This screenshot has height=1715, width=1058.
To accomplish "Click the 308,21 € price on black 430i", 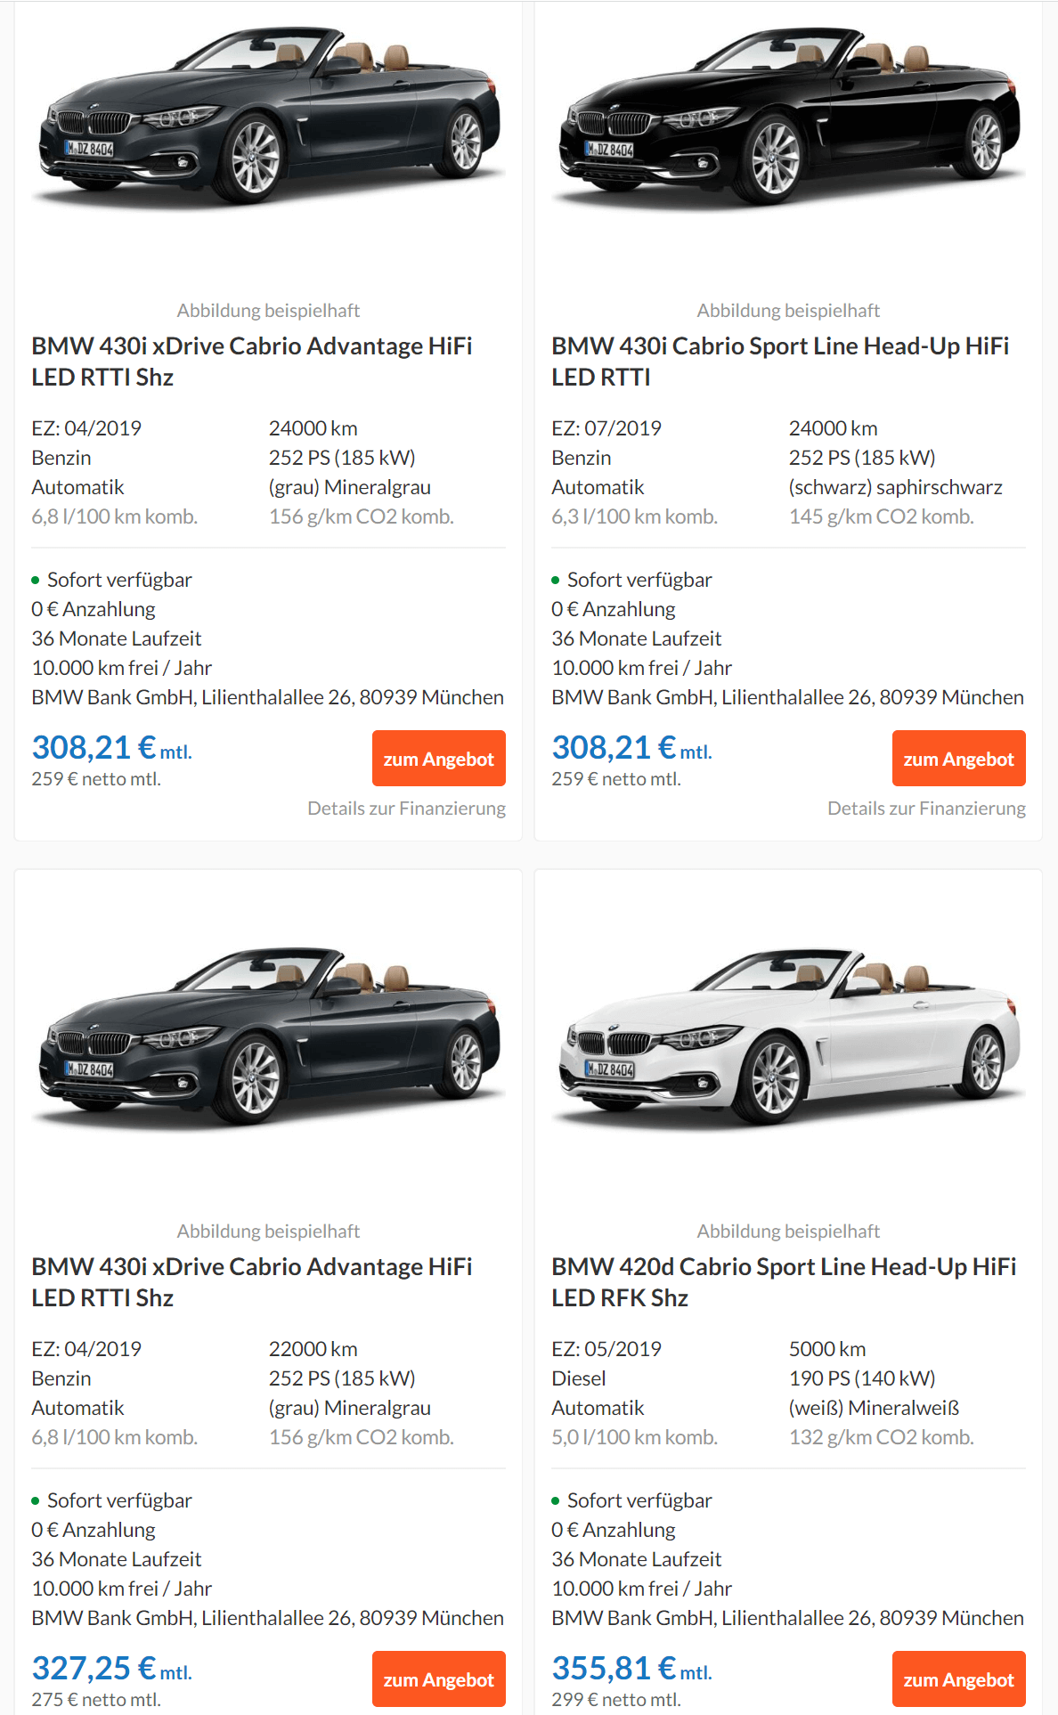I will [632, 748].
